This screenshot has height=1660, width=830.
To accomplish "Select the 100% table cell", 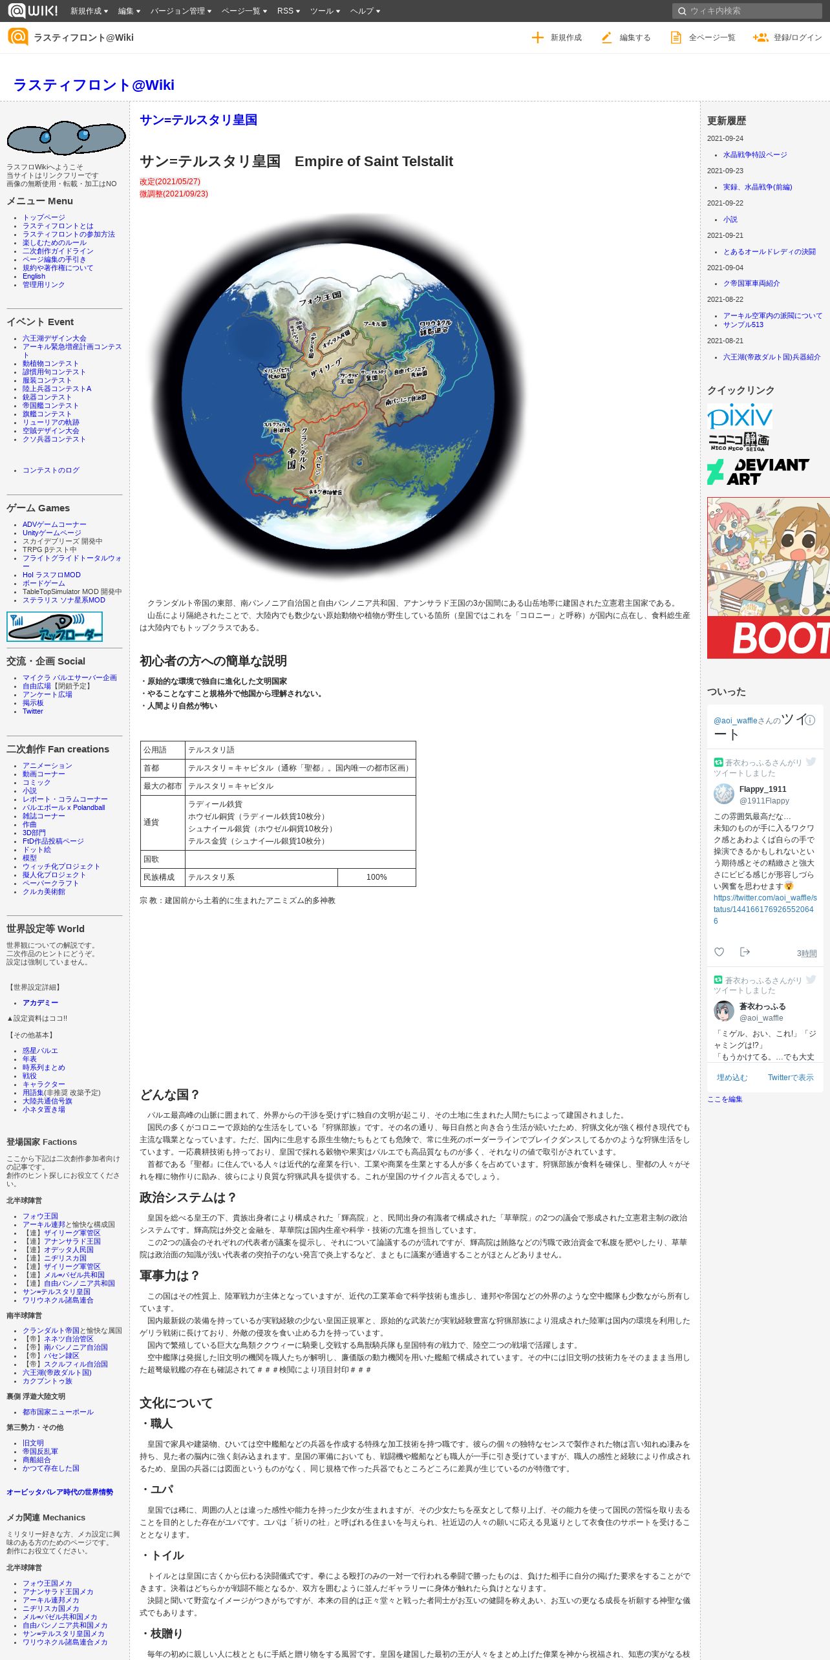I will (x=377, y=877).
